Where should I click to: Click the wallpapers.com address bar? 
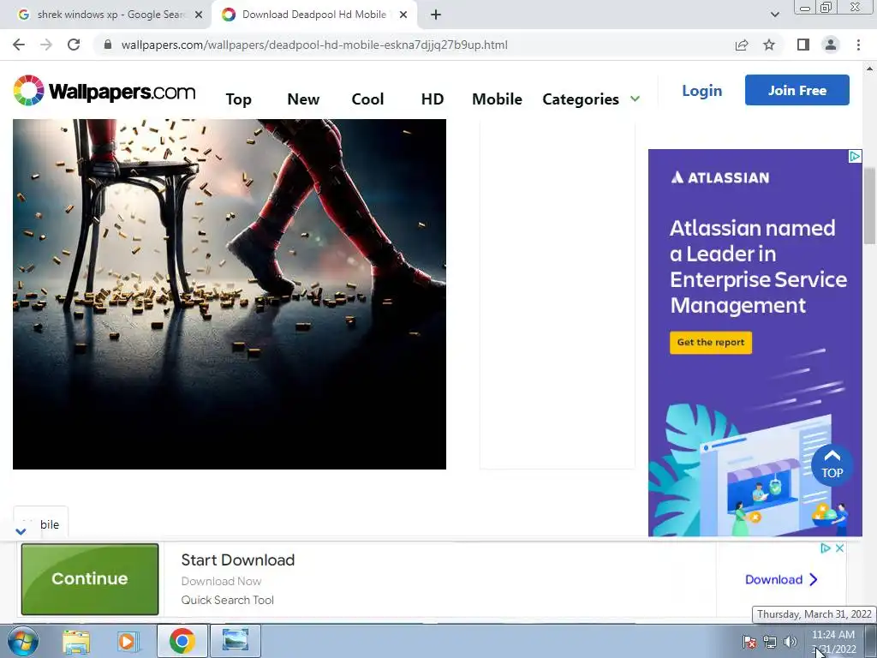tap(314, 45)
